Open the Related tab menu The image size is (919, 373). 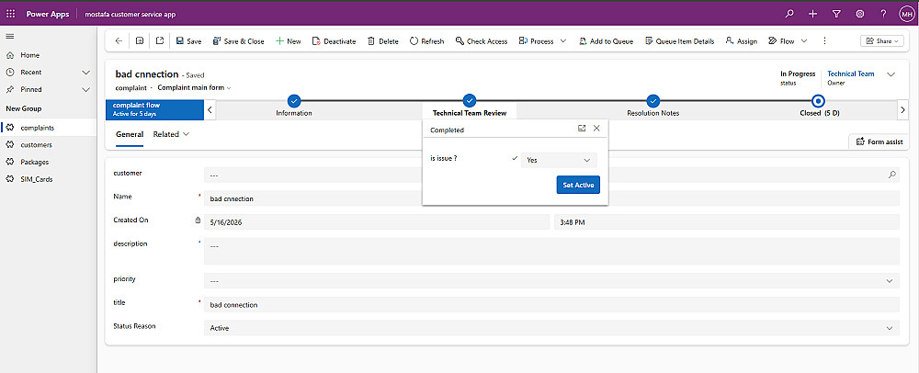[171, 134]
